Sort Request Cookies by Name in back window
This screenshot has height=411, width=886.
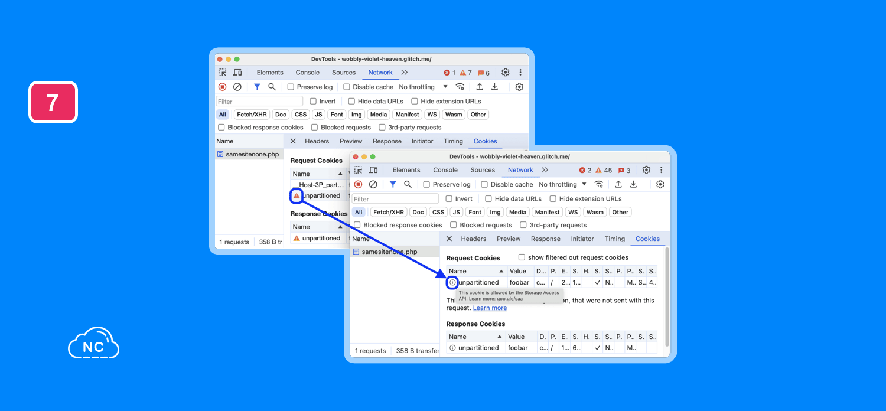click(318, 174)
